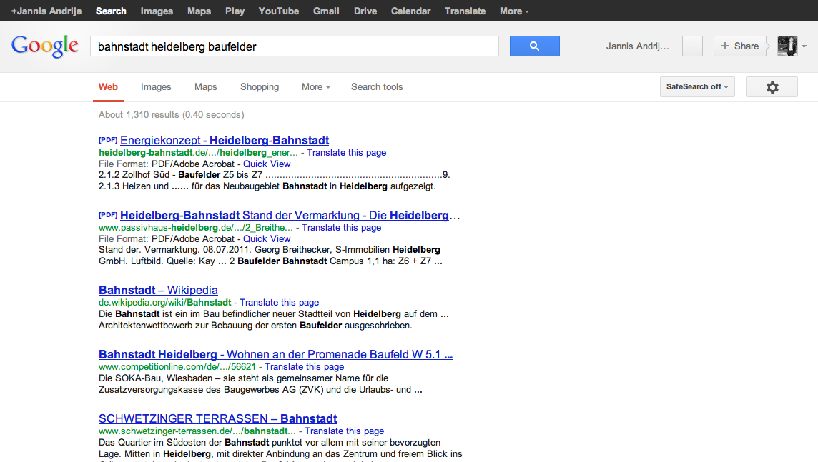The width and height of the screenshot is (818, 462).
Task: Click the Share button
Action: pos(740,46)
